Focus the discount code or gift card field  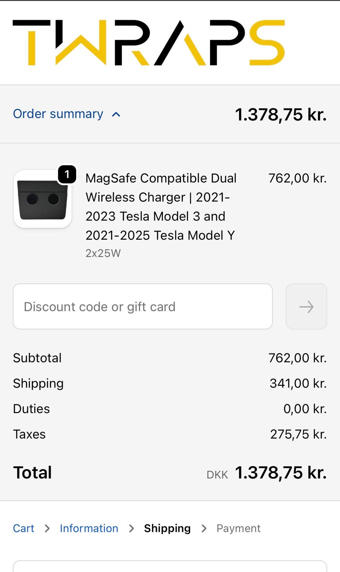[143, 307]
